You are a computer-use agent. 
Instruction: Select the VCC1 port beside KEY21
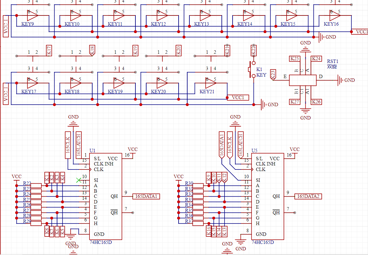click(x=238, y=98)
